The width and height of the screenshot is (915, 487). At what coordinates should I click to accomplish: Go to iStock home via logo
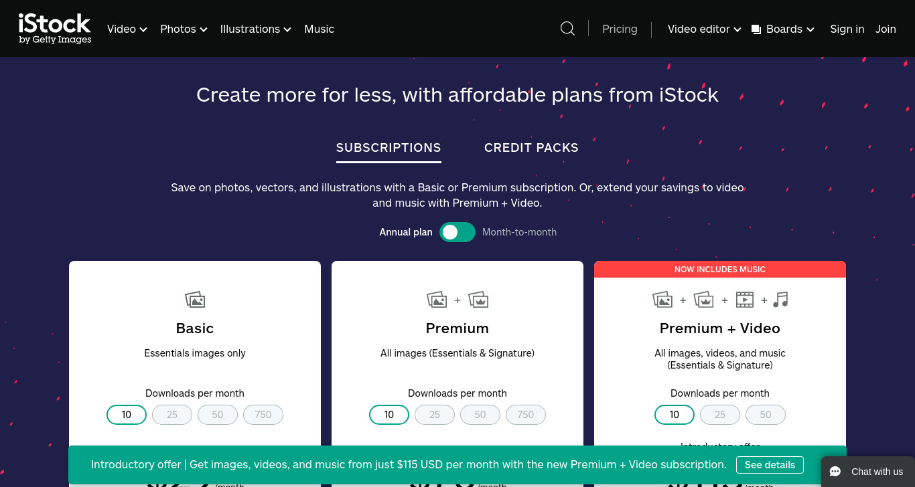point(55,29)
